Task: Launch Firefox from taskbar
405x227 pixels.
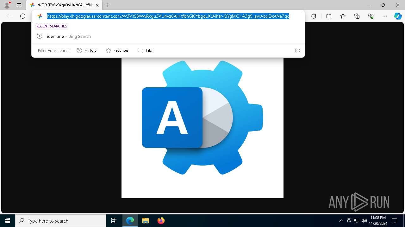Action: tap(161, 221)
